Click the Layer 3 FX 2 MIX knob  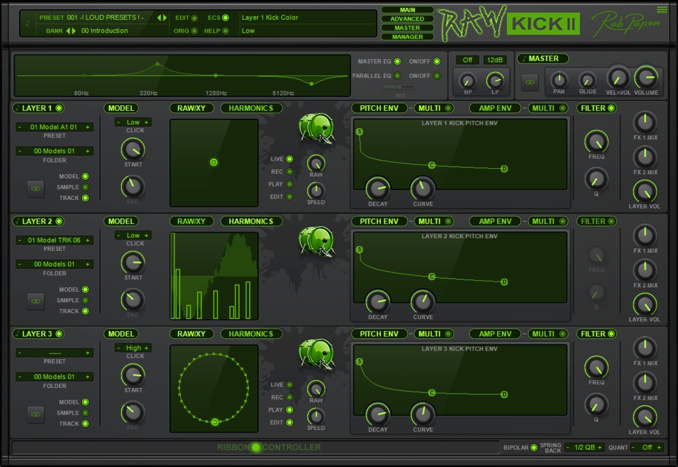[x=645, y=383]
